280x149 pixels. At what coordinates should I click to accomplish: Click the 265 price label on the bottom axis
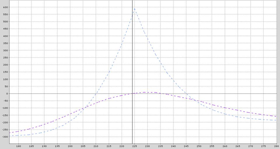pos(238,146)
